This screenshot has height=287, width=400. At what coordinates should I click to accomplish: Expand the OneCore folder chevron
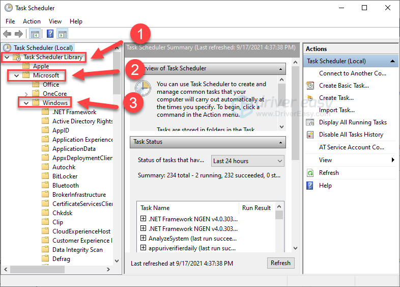26,94
